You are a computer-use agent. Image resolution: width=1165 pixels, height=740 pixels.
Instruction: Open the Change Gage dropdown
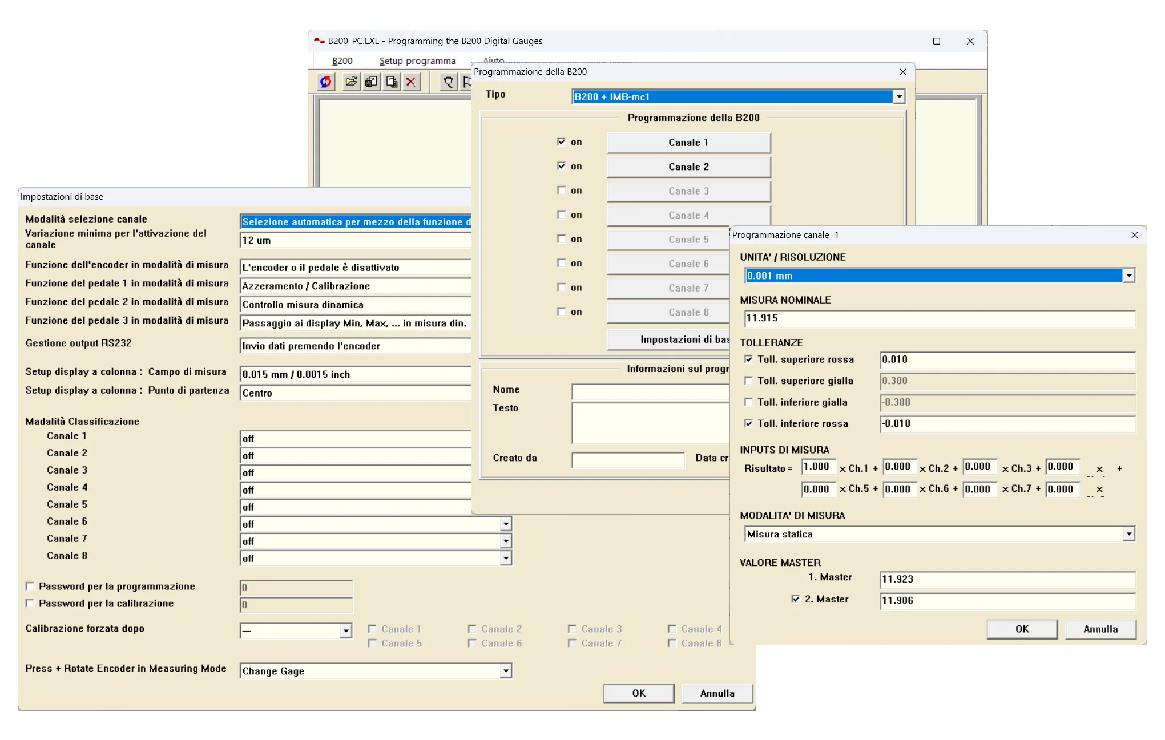click(x=506, y=671)
